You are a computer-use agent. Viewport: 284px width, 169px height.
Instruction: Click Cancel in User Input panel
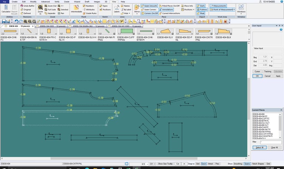coord(267,76)
